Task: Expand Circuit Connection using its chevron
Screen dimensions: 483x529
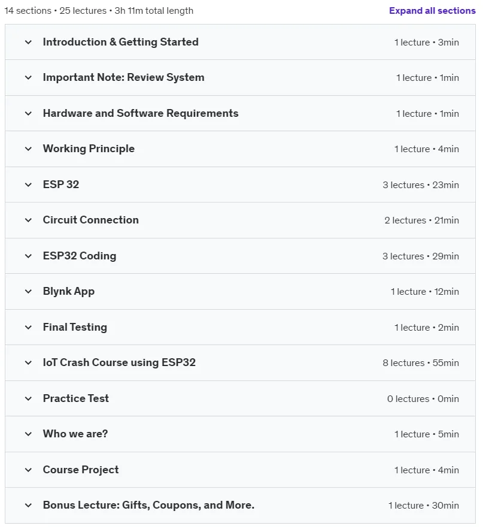Action: [x=28, y=220]
